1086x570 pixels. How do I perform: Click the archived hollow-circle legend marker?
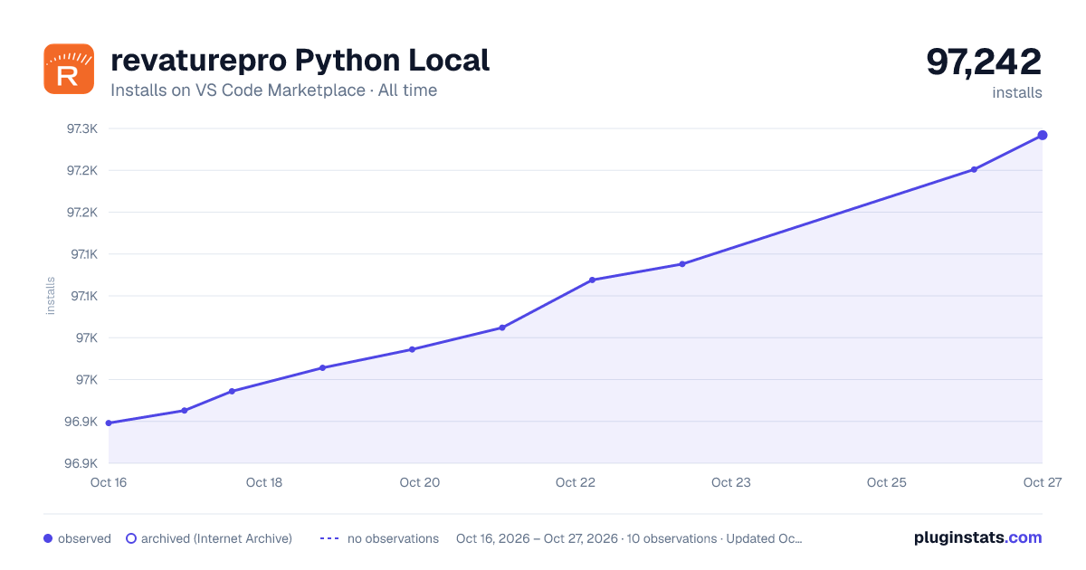click(131, 538)
